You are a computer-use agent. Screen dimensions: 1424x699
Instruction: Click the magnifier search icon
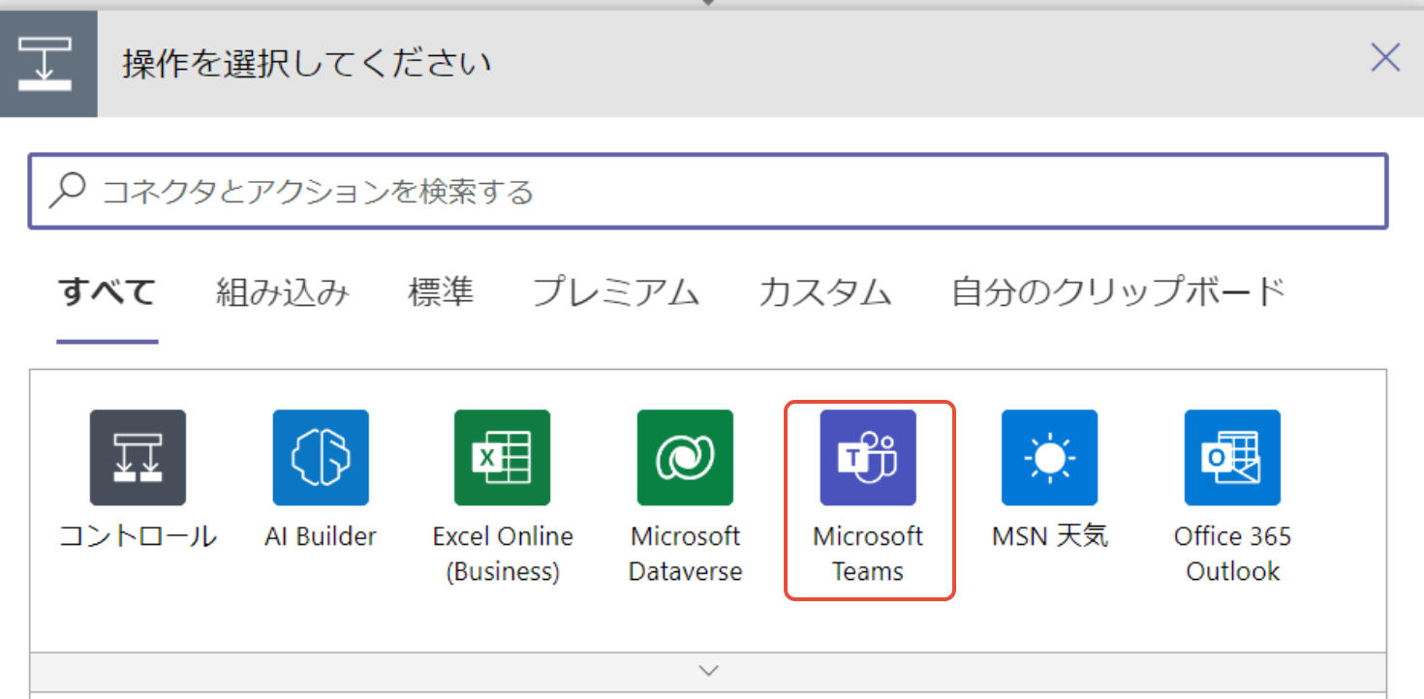[68, 191]
